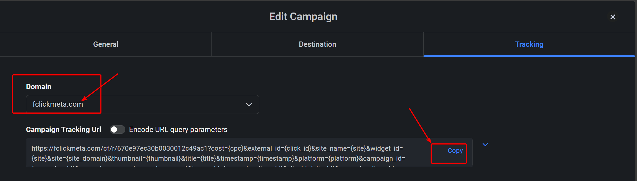637x181 pixels.
Task: Click the Campaign Tracking Url label
Action: pyautogui.click(x=64, y=129)
